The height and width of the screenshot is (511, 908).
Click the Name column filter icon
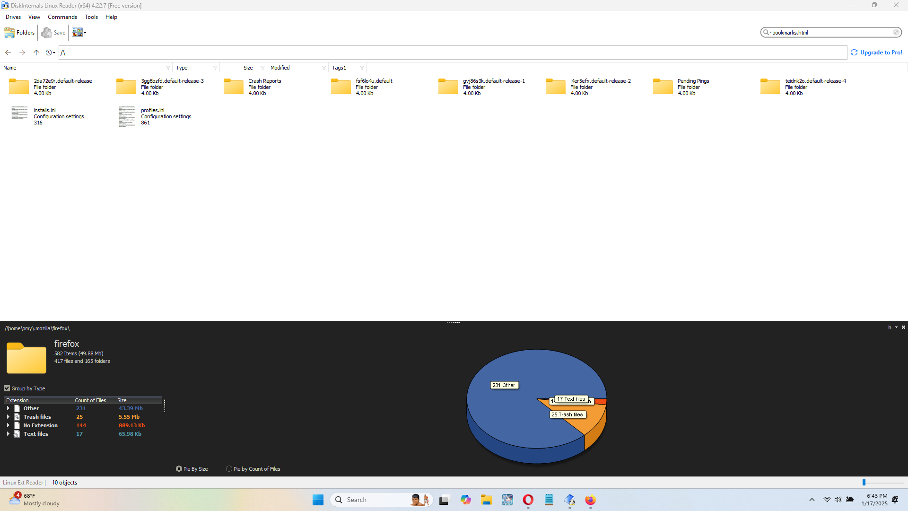(168, 68)
